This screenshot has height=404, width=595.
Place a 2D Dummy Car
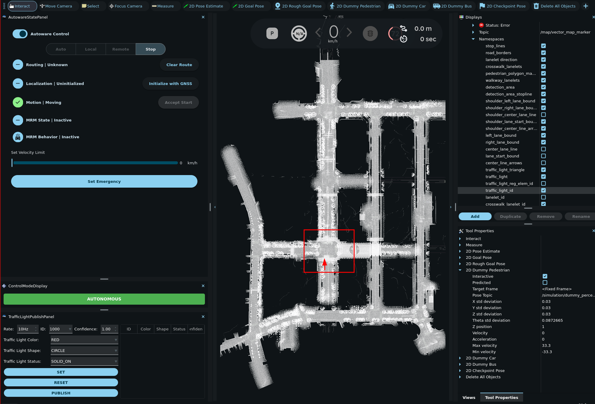tap(407, 6)
